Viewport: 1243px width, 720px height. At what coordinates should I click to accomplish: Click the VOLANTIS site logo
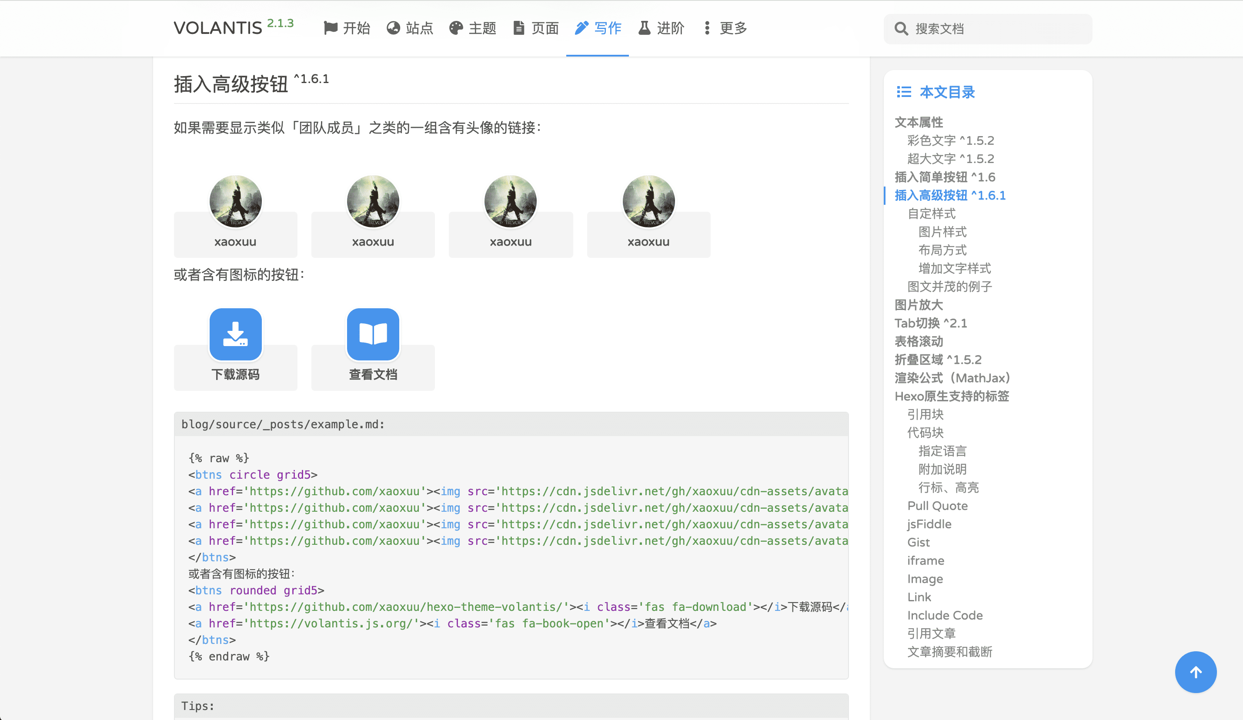tap(218, 28)
